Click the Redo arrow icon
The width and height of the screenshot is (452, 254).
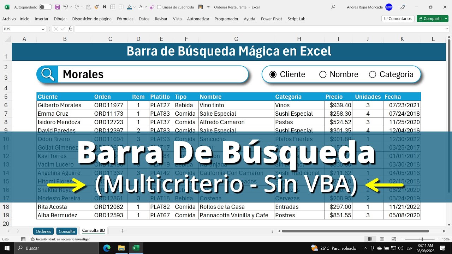[77, 7]
